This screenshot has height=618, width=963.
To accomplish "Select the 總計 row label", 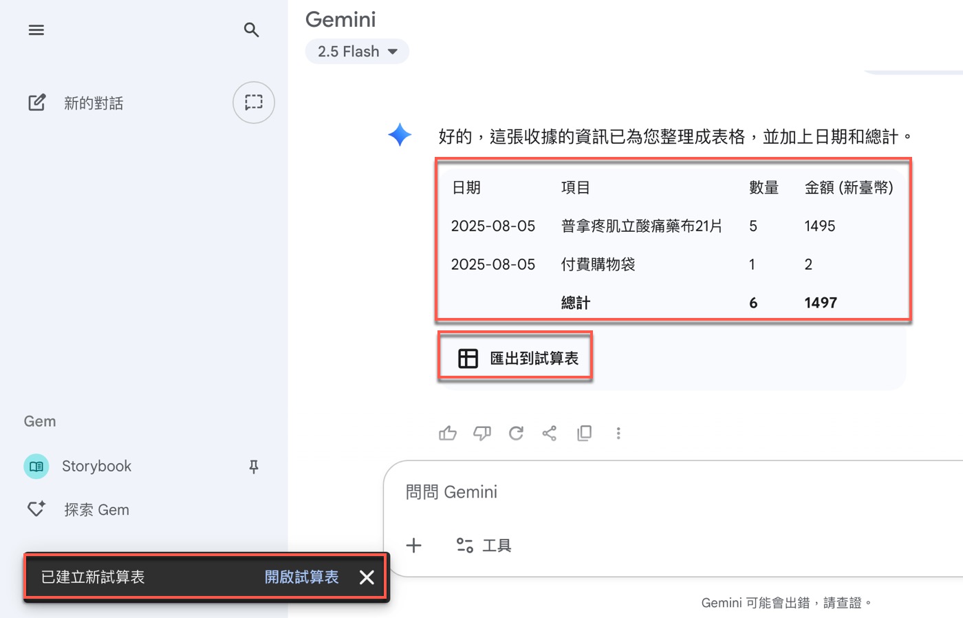I will 576,303.
